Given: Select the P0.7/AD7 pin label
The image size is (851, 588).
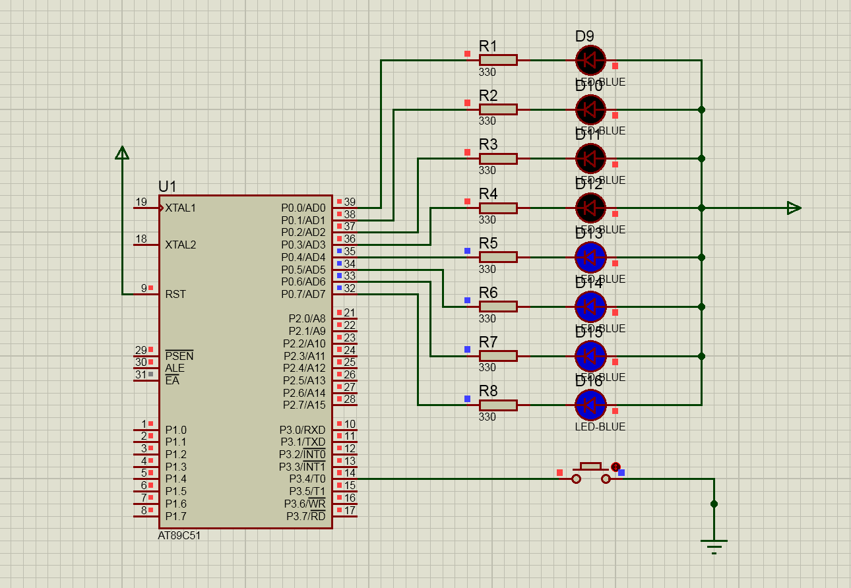Looking at the screenshot, I should click(x=303, y=294).
